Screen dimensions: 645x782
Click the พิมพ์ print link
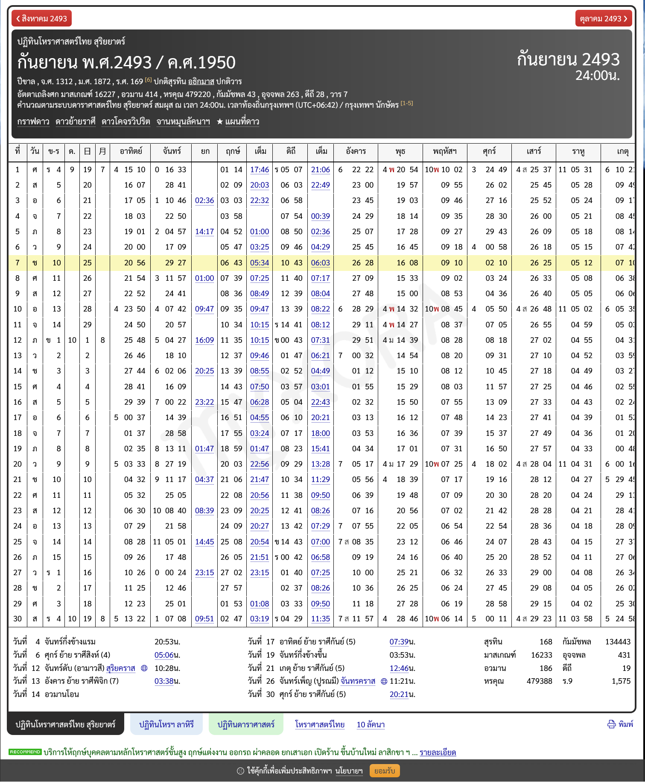626,724
